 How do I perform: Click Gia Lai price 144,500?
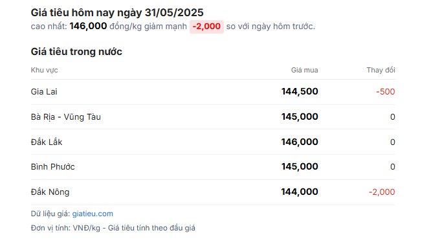[x=300, y=91]
